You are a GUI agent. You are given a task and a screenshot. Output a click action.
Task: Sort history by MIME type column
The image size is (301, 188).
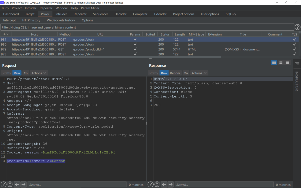tap(196, 34)
